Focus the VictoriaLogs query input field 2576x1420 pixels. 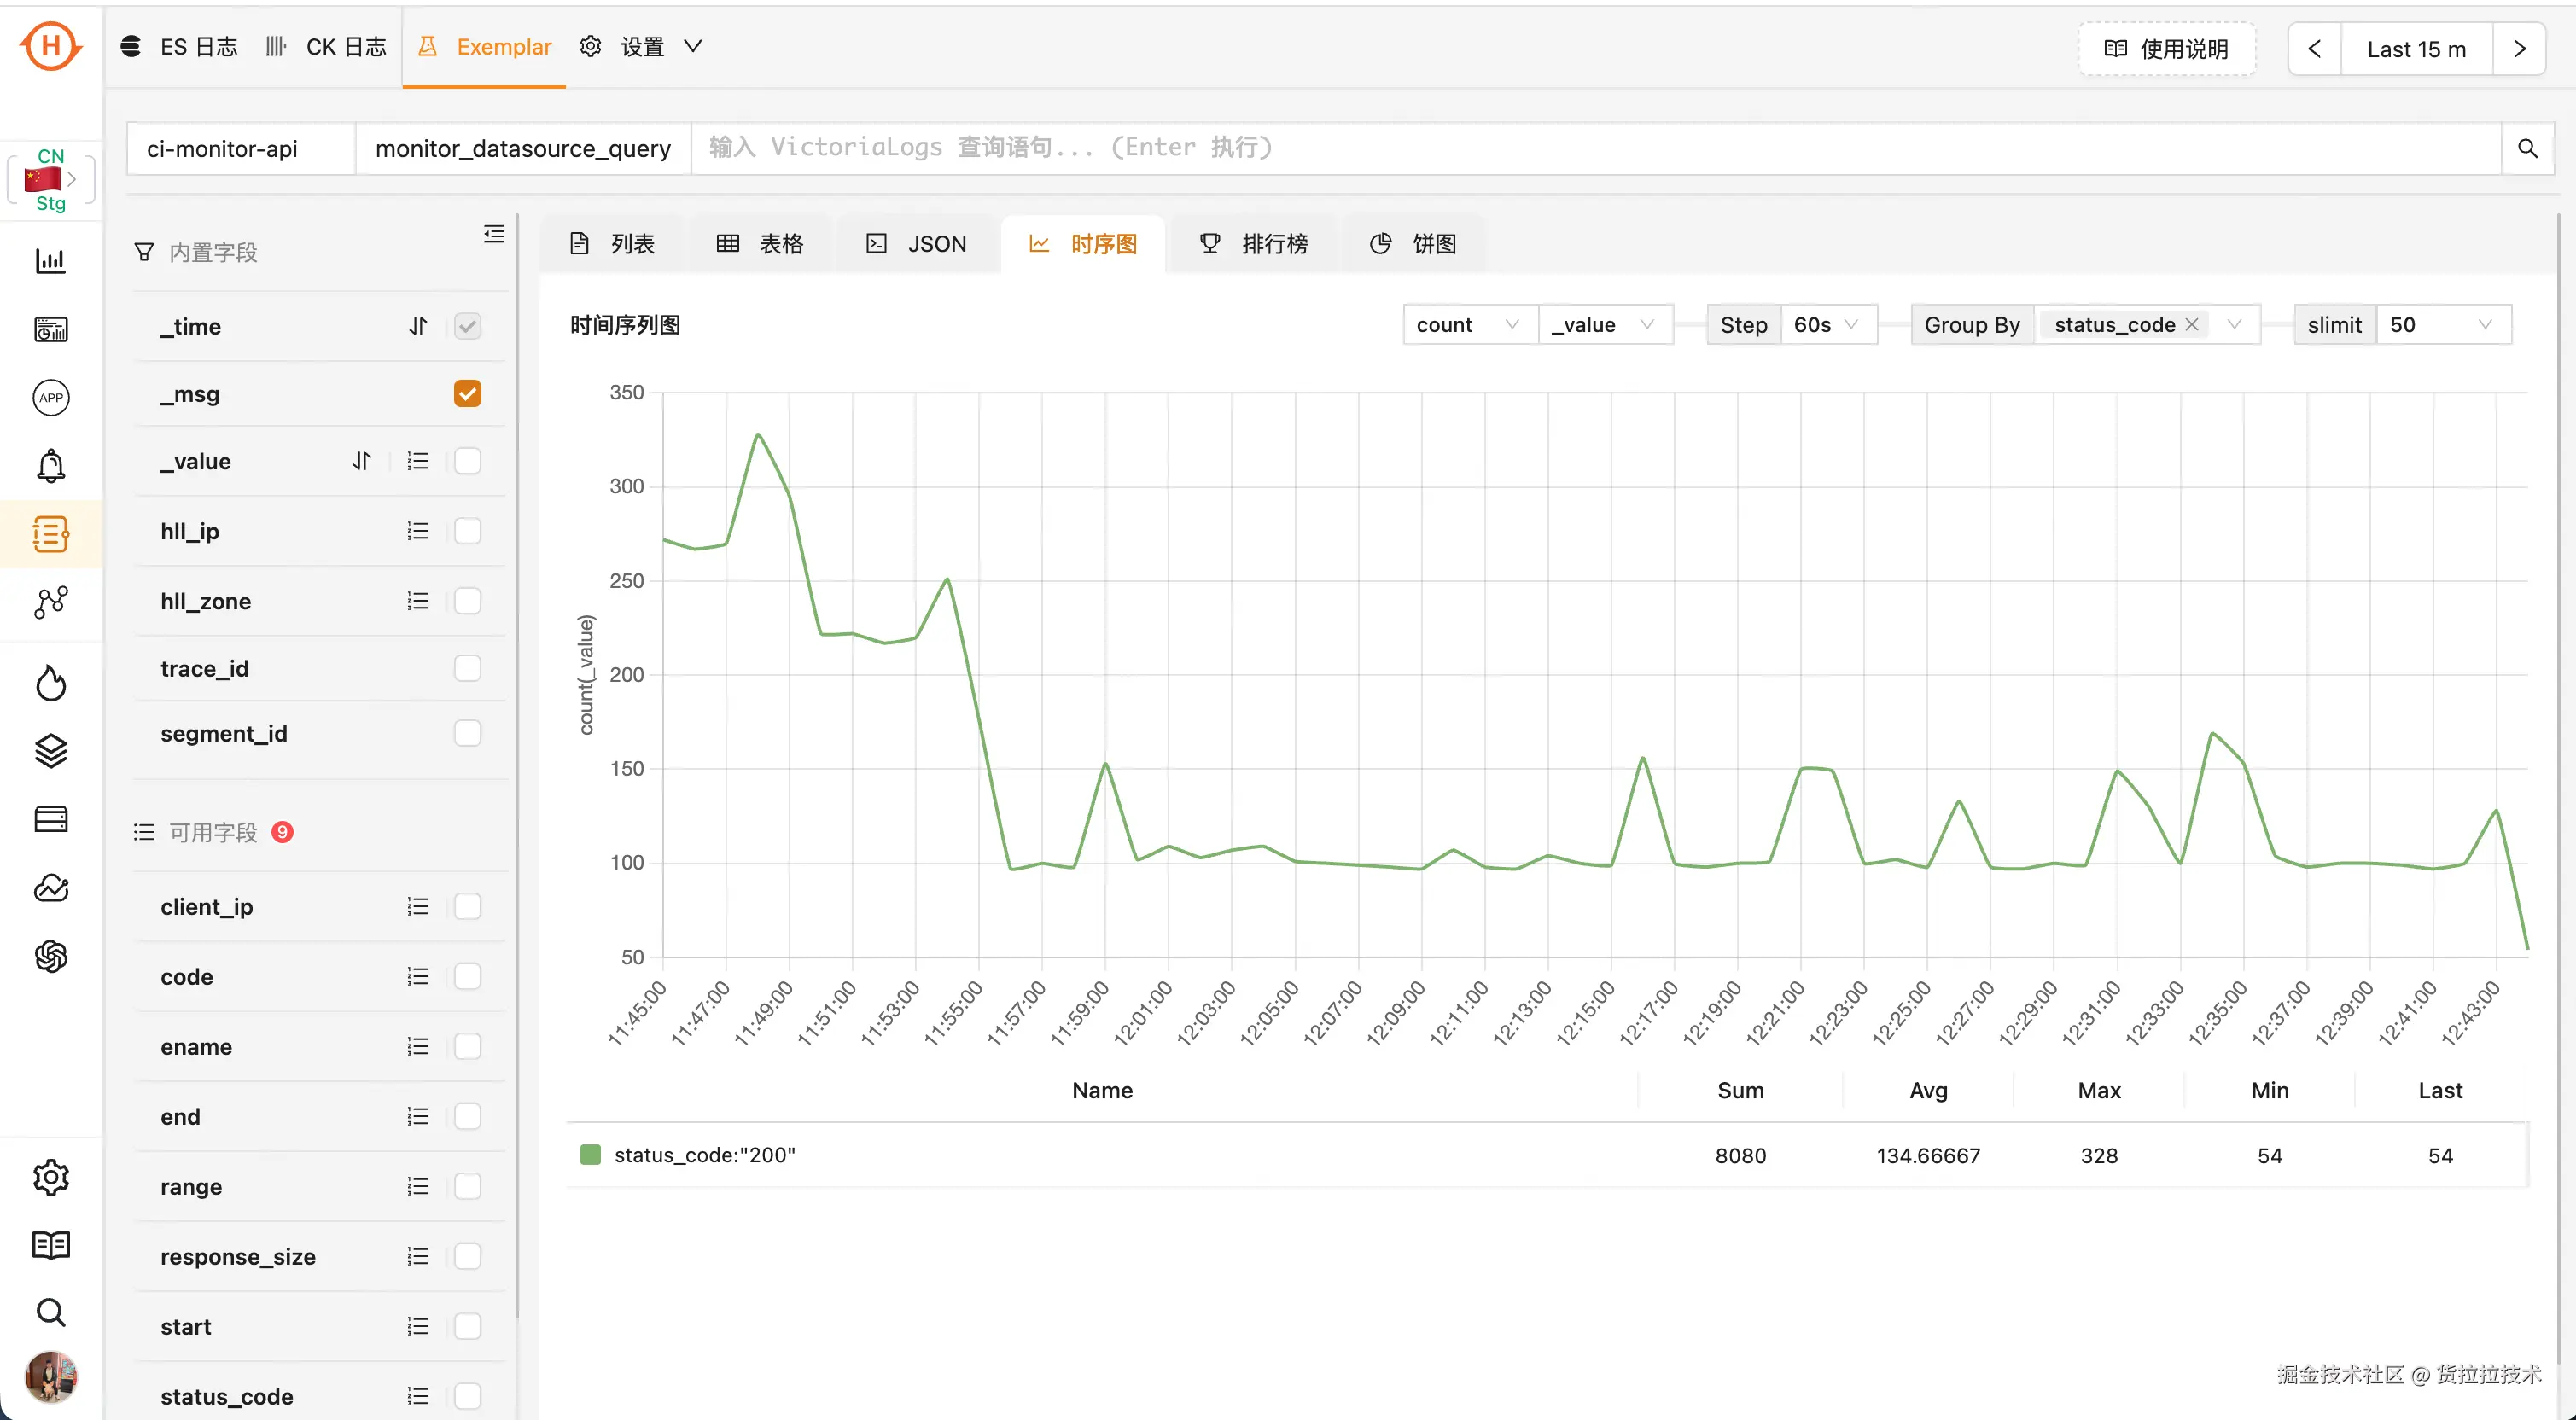coord(1595,148)
